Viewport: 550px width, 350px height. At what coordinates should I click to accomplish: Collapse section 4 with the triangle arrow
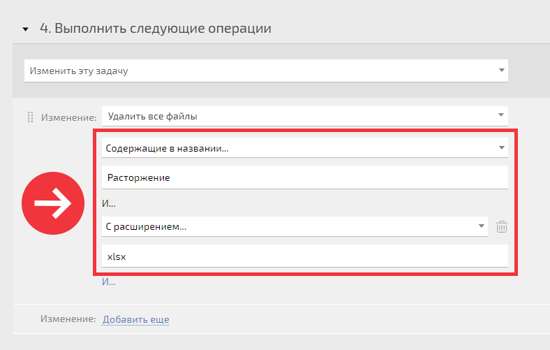pos(25,29)
